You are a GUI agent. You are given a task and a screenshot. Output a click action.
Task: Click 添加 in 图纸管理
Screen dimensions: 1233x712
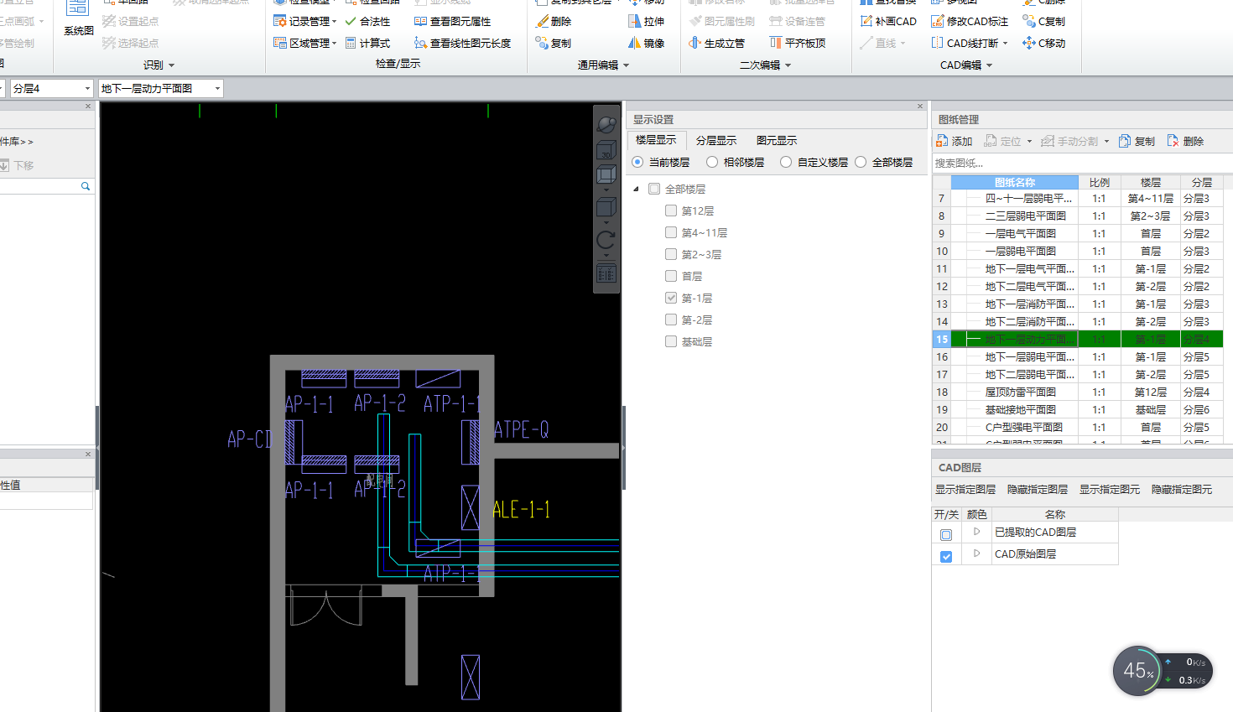[955, 141]
